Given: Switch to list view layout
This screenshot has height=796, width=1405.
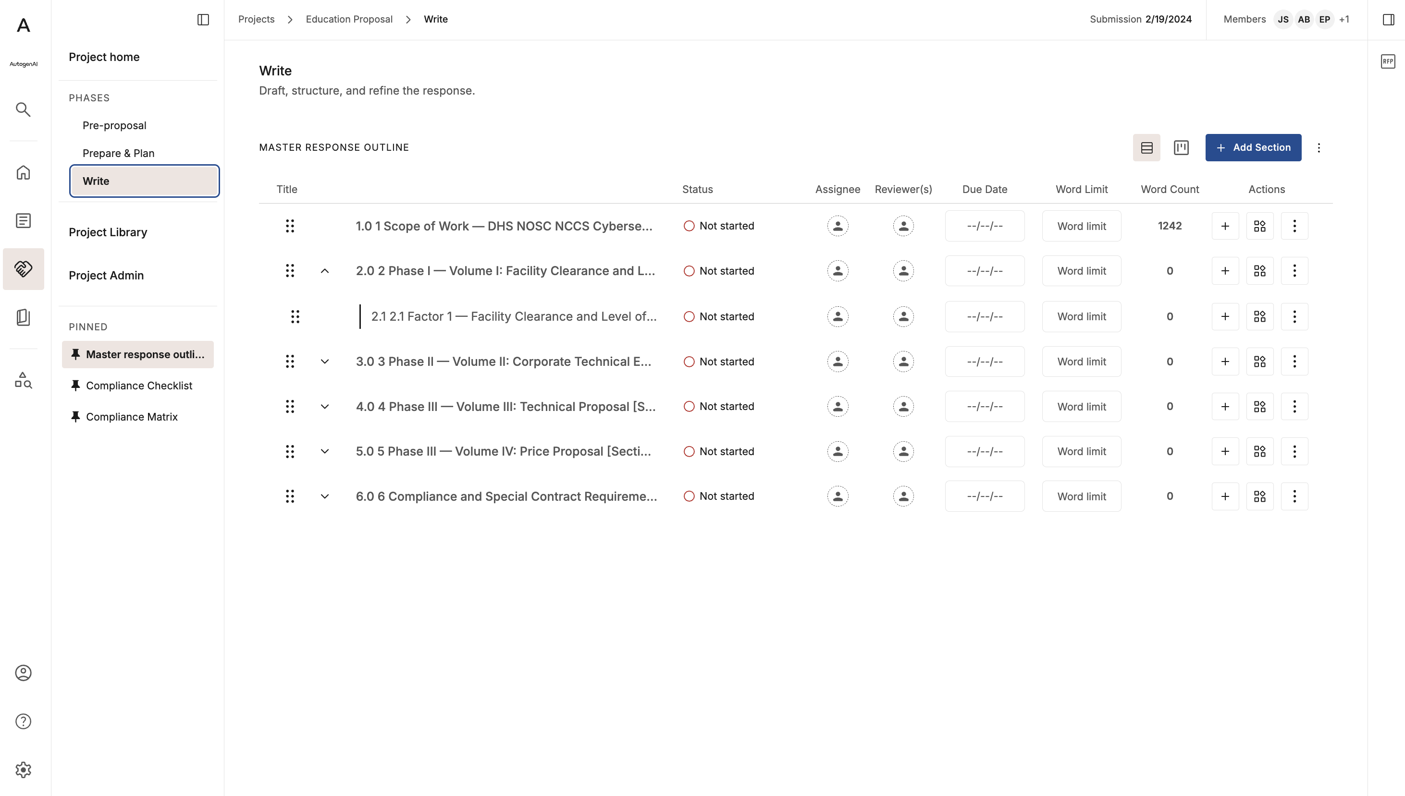Looking at the screenshot, I should tap(1147, 147).
